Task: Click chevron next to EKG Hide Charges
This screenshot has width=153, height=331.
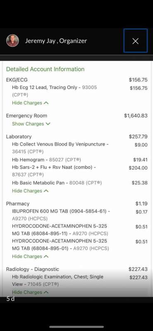Action: (46, 103)
